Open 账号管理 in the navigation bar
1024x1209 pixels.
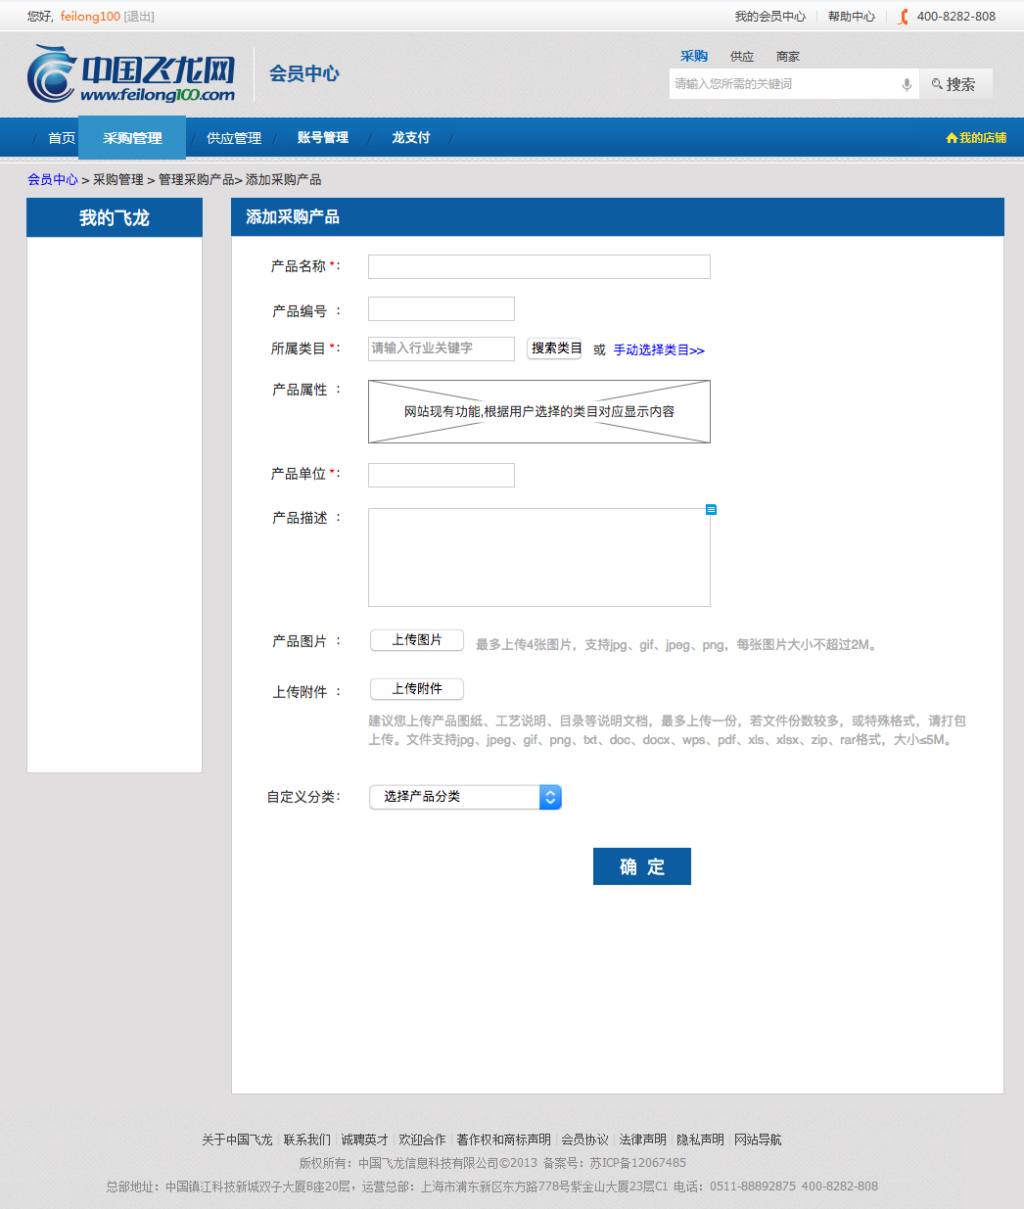click(323, 138)
